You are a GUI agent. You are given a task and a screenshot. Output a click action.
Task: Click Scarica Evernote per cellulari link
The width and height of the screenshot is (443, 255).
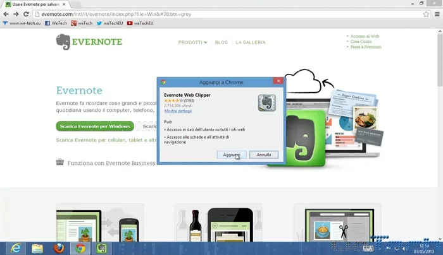tap(106, 140)
